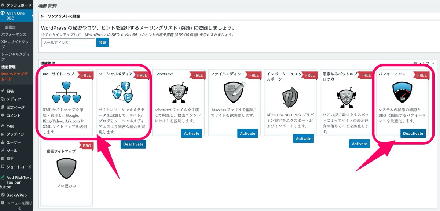Click the Robots.txt stop robot icon
The height and width of the screenshot is (211, 440).
[178, 93]
